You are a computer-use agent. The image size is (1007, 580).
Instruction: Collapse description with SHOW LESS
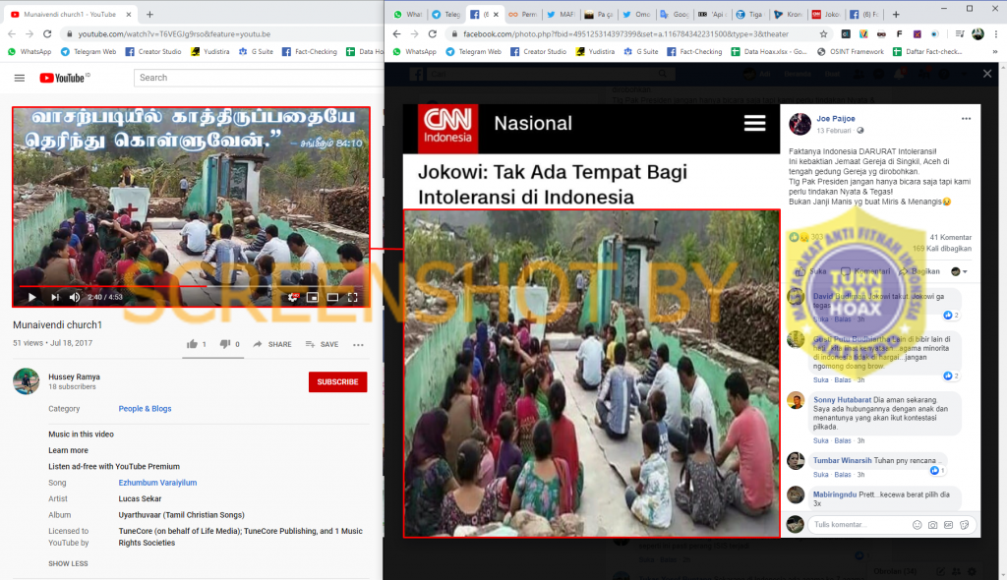[x=68, y=563]
